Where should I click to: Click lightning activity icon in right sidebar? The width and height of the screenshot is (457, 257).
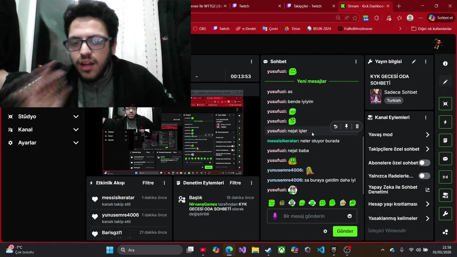445,122
